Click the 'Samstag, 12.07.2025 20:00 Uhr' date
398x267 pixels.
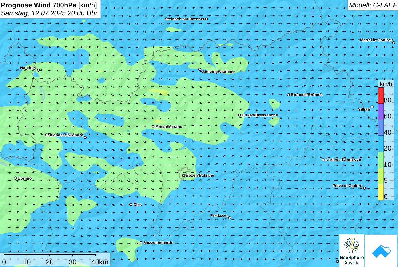49,13
